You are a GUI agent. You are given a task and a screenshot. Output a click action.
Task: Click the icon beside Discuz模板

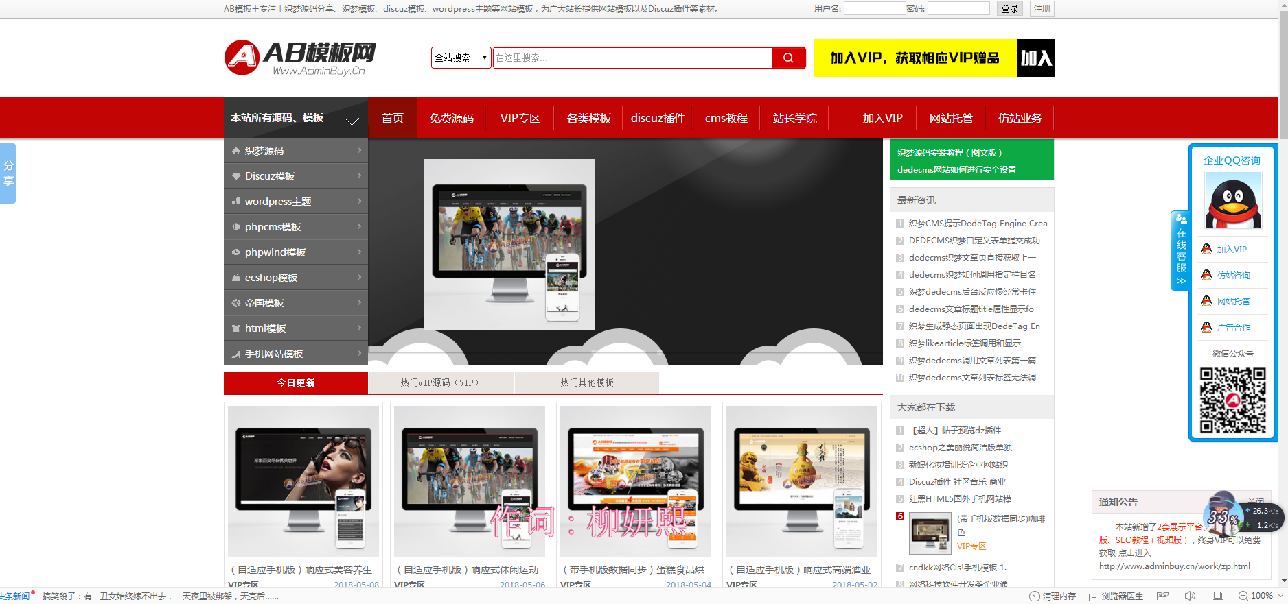(x=236, y=176)
